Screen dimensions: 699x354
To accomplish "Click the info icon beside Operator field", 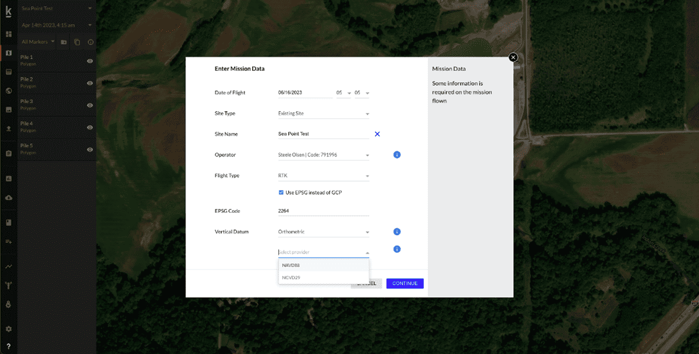I will tap(397, 154).
